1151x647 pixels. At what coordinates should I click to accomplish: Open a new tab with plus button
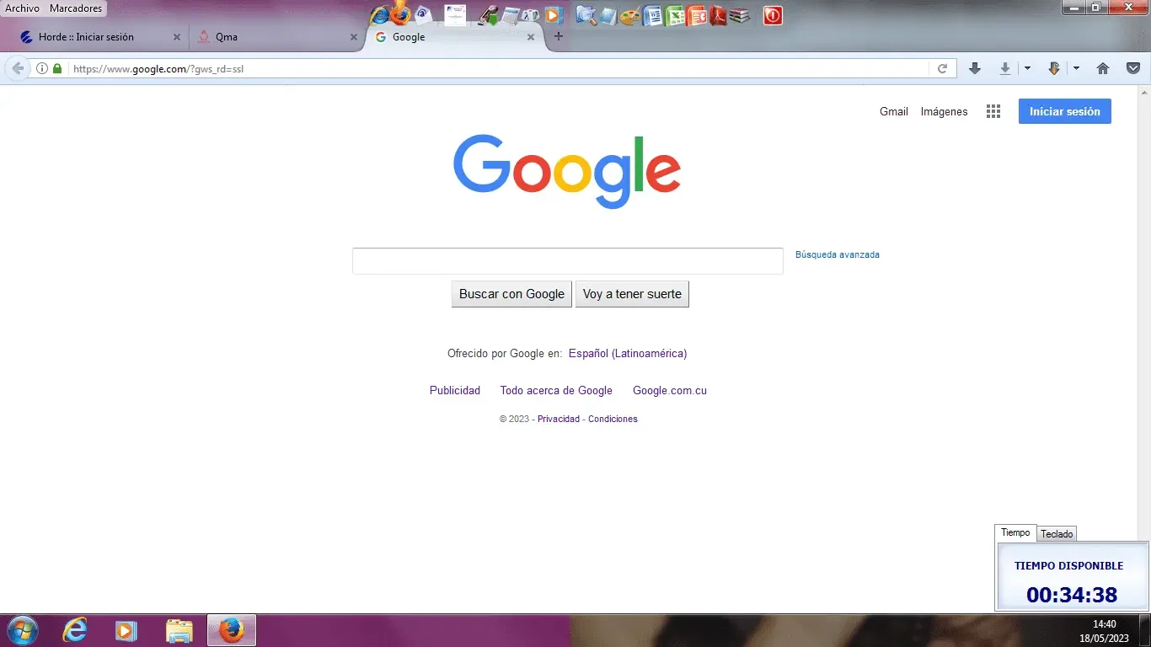coord(559,36)
